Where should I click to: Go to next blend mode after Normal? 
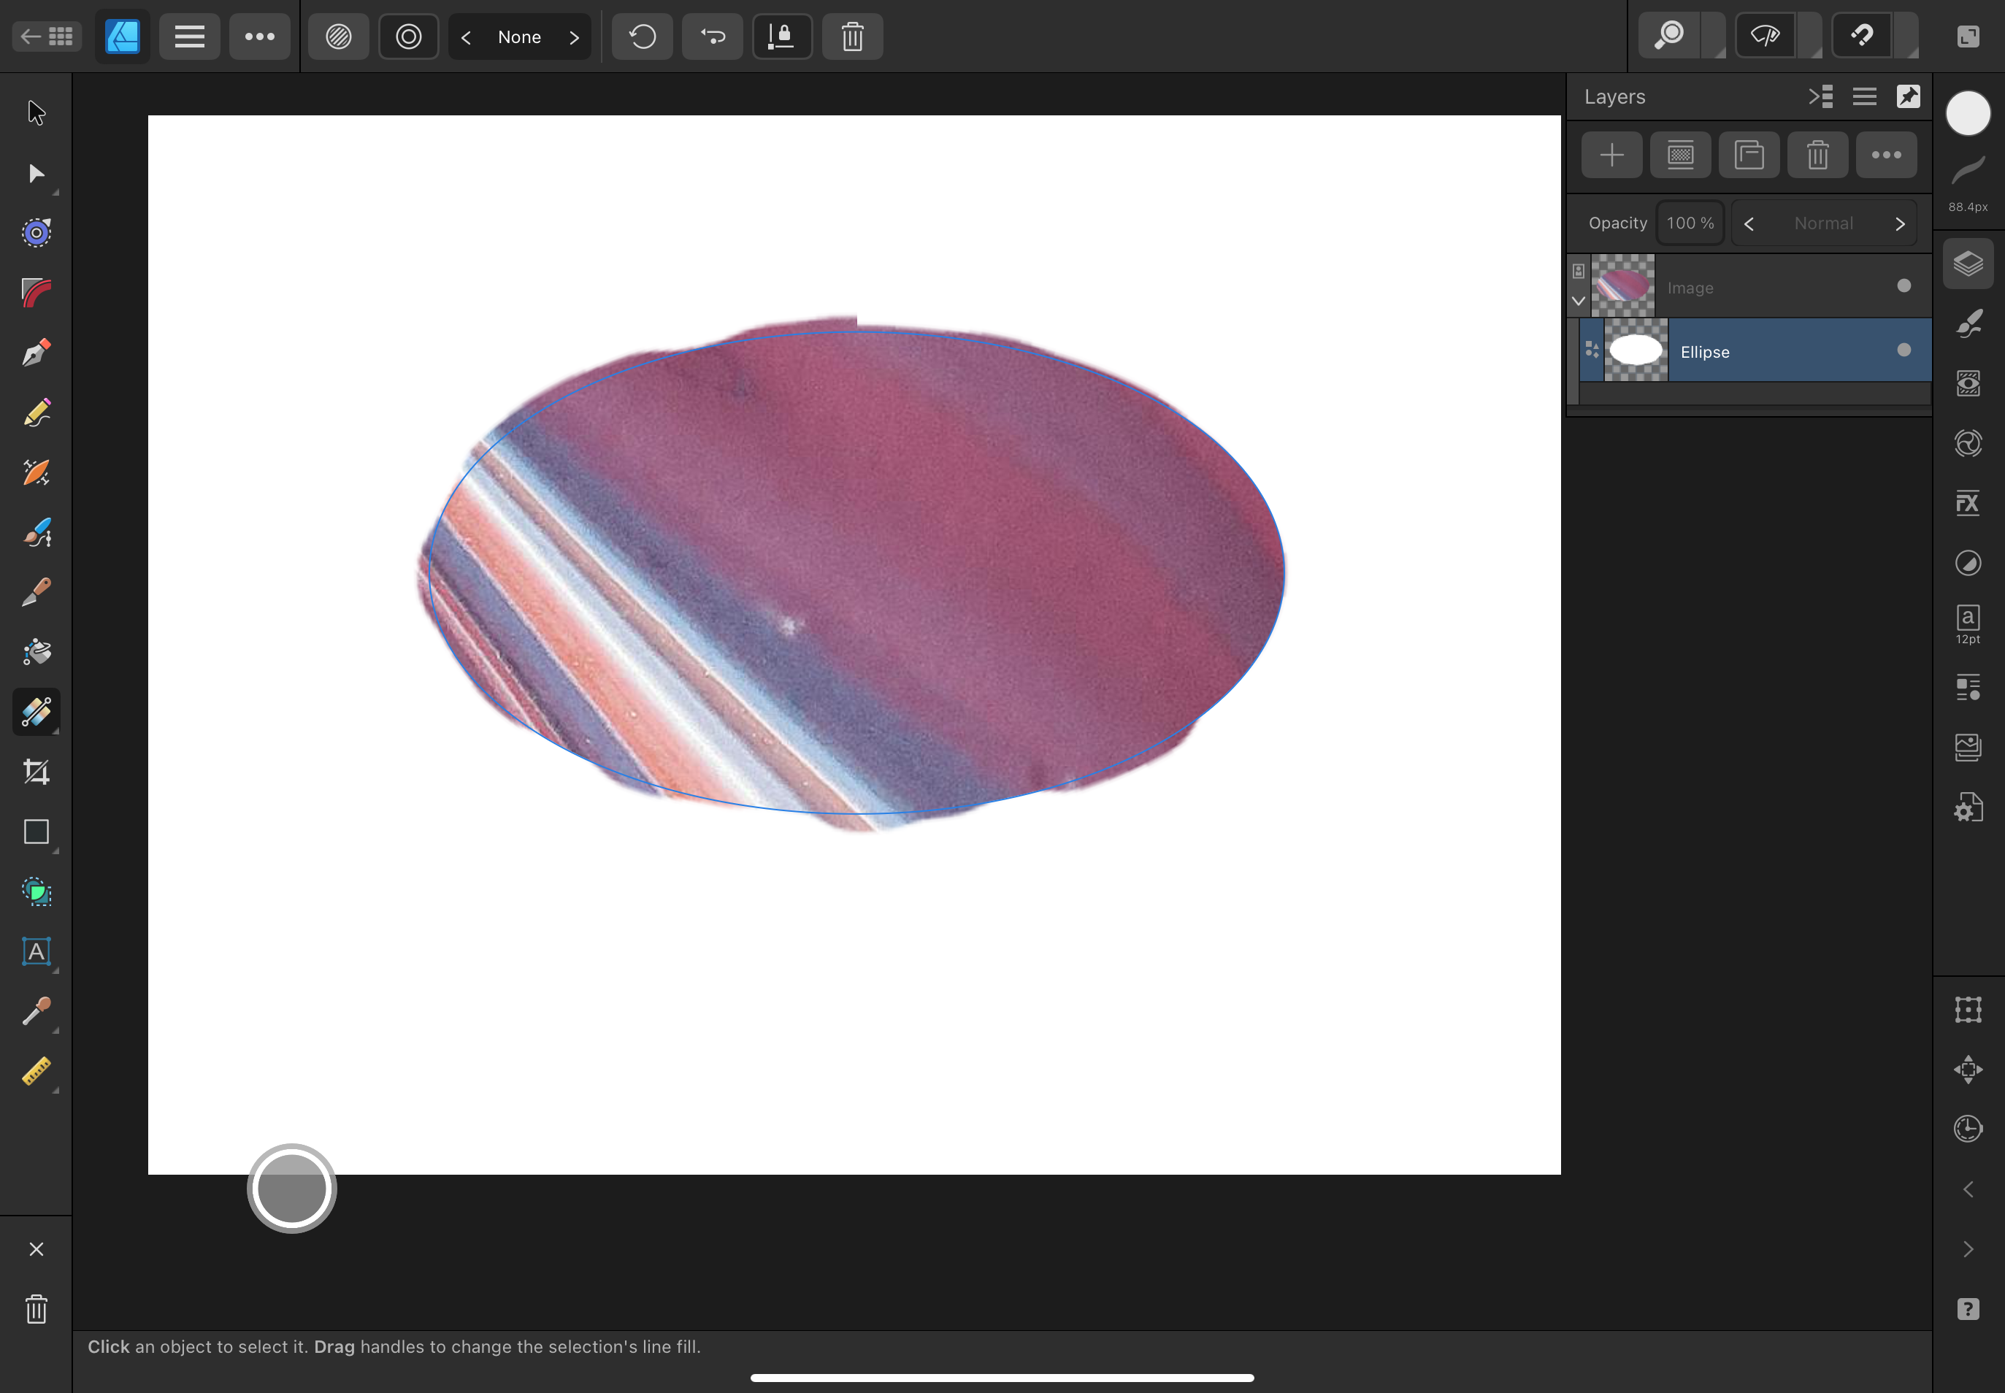click(1899, 223)
